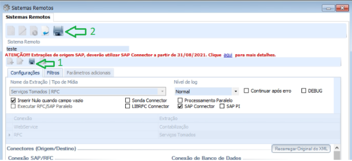
Task: Select the 'RFC' row cell in the table
Action: click(x=85, y=135)
